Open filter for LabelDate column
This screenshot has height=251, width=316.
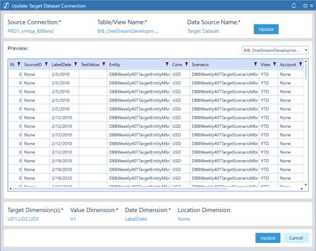pos(76,64)
